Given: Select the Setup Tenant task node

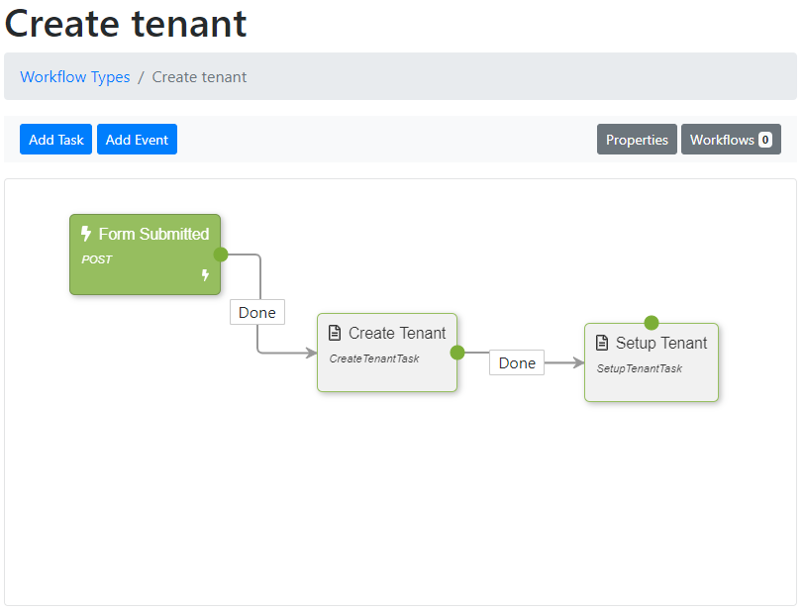Looking at the screenshot, I should [652, 362].
